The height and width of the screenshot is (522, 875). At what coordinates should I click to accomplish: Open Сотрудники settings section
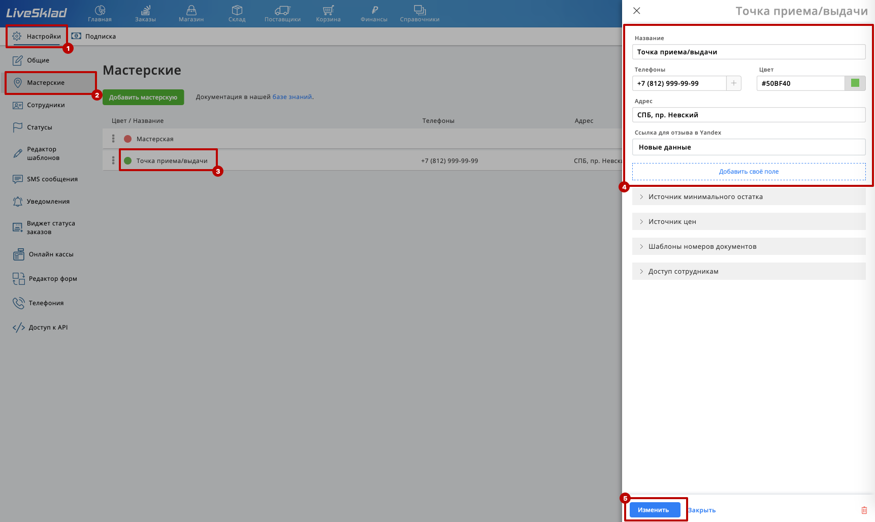coord(39,105)
